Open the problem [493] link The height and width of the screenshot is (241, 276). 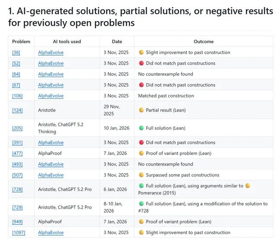coord(17,164)
